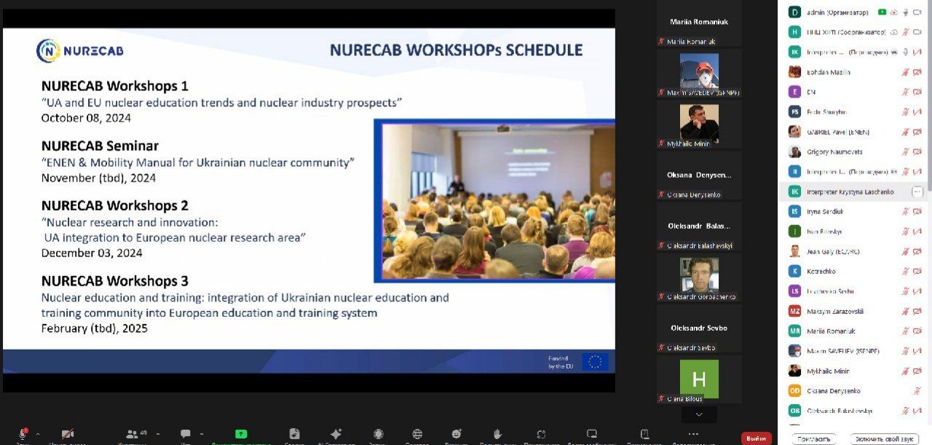Open the Apps icon in the toolbar
This screenshot has height=445, width=932.
pyautogui.click(x=541, y=433)
